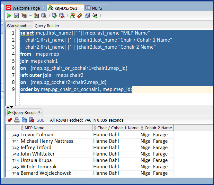Click the select keyword on line 1
The width and height of the screenshot is (214, 185).
click(27, 33)
